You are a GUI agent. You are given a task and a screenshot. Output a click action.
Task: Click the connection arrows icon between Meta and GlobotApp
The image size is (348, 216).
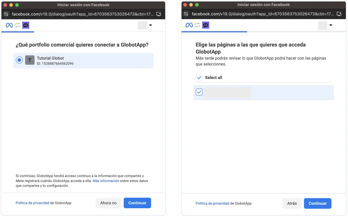coord(17,25)
